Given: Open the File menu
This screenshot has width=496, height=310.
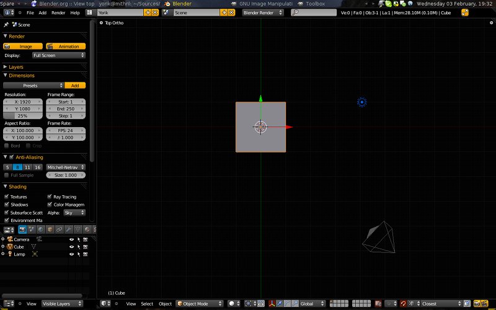Looking at the screenshot, I should tap(30, 12).
